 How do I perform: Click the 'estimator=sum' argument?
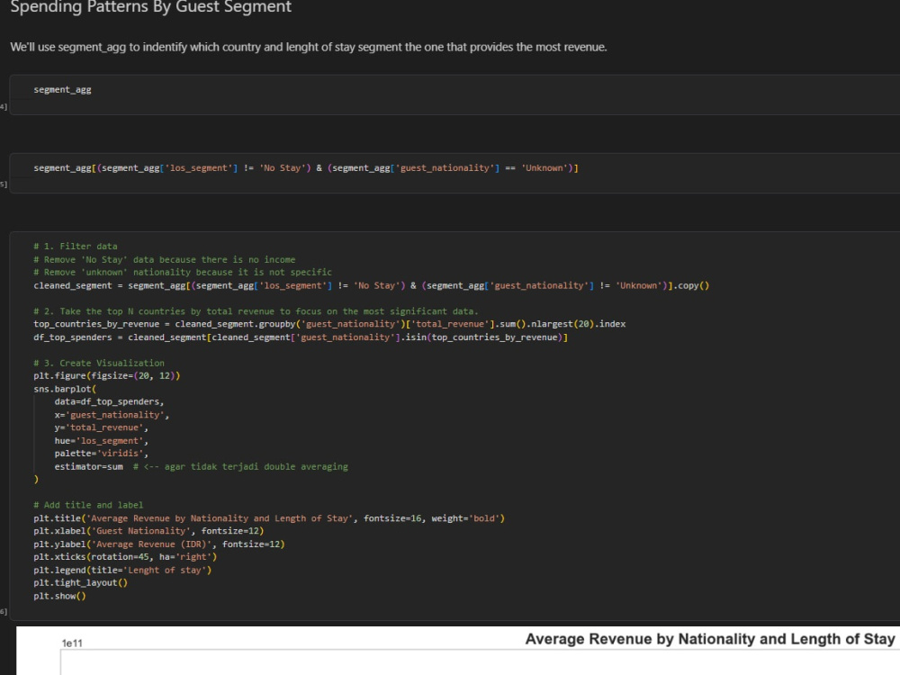pos(88,466)
